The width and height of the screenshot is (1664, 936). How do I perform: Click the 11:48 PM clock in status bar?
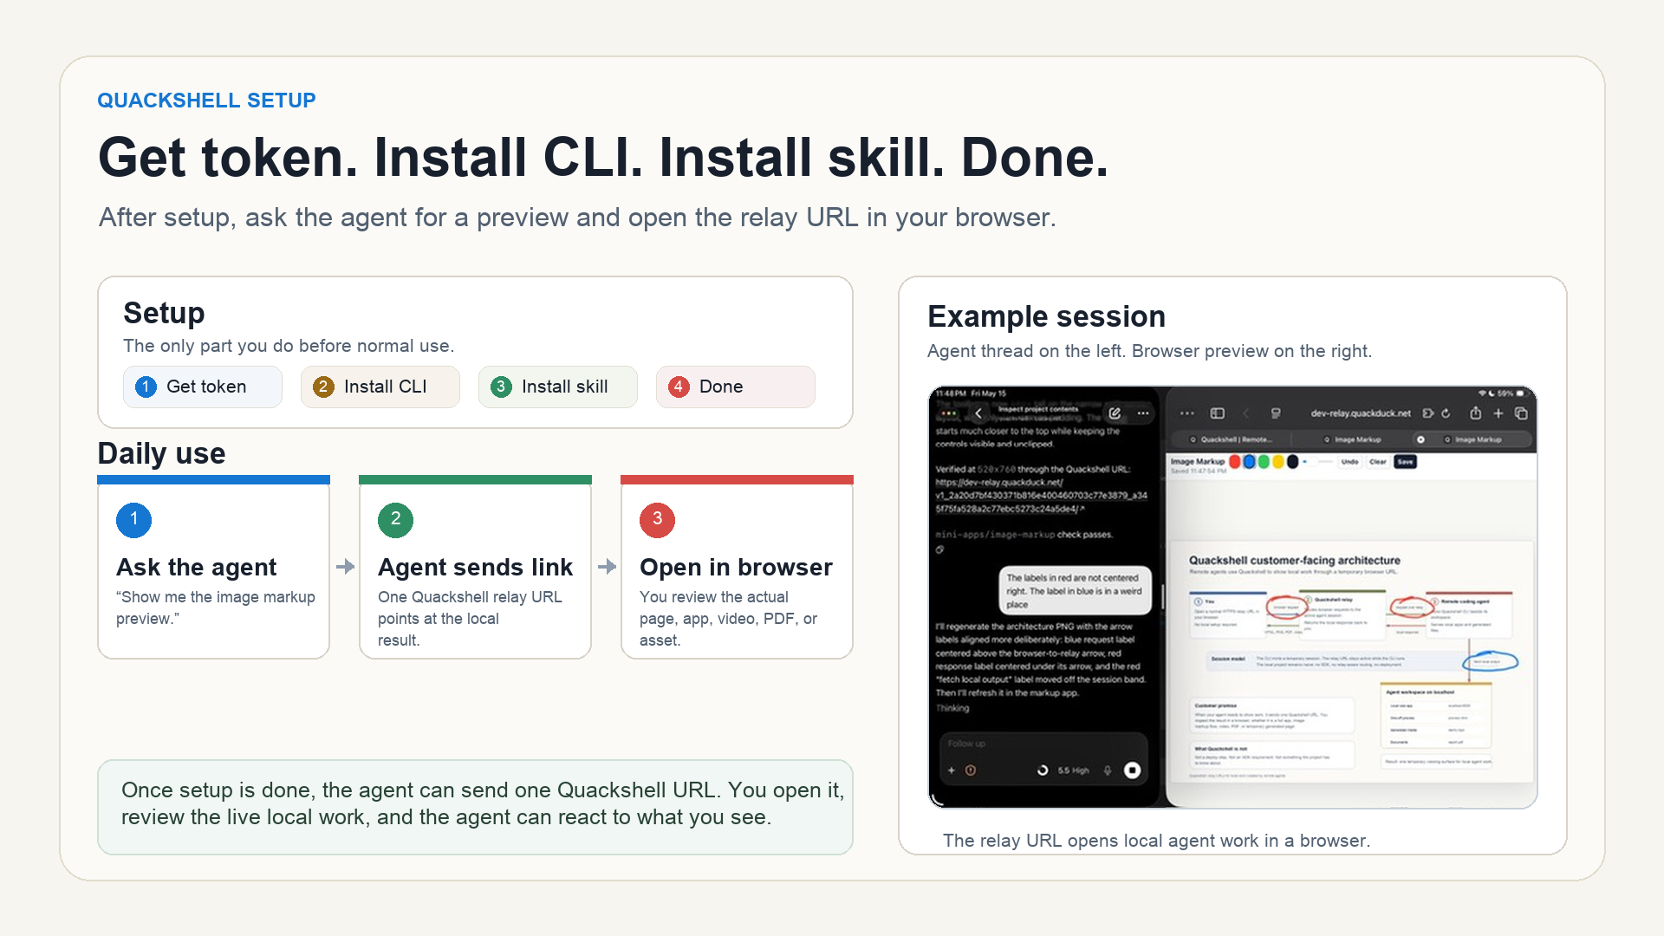tap(951, 393)
